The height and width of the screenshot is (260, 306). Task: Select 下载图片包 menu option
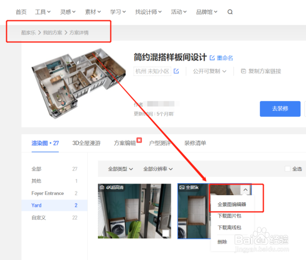pos(229,216)
